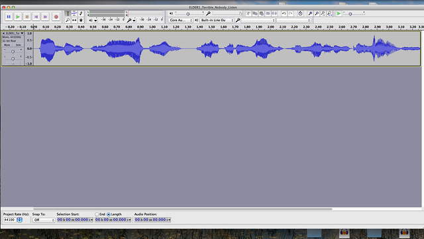Click Skip to End button
The width and height of the screenshot is (424, 239).
45,17
